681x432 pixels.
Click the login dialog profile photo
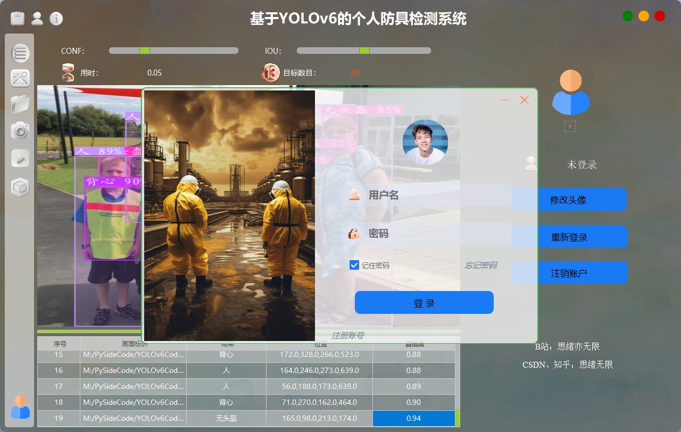(425, 142)
